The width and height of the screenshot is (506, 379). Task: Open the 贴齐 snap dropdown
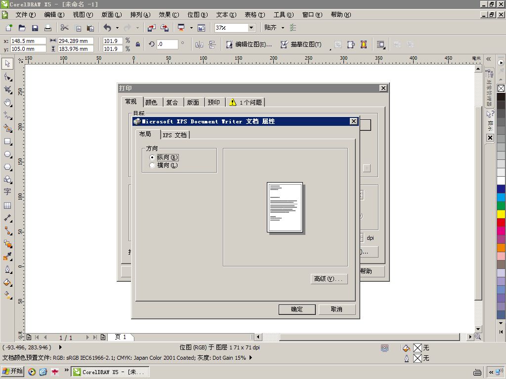click(283, 28)
